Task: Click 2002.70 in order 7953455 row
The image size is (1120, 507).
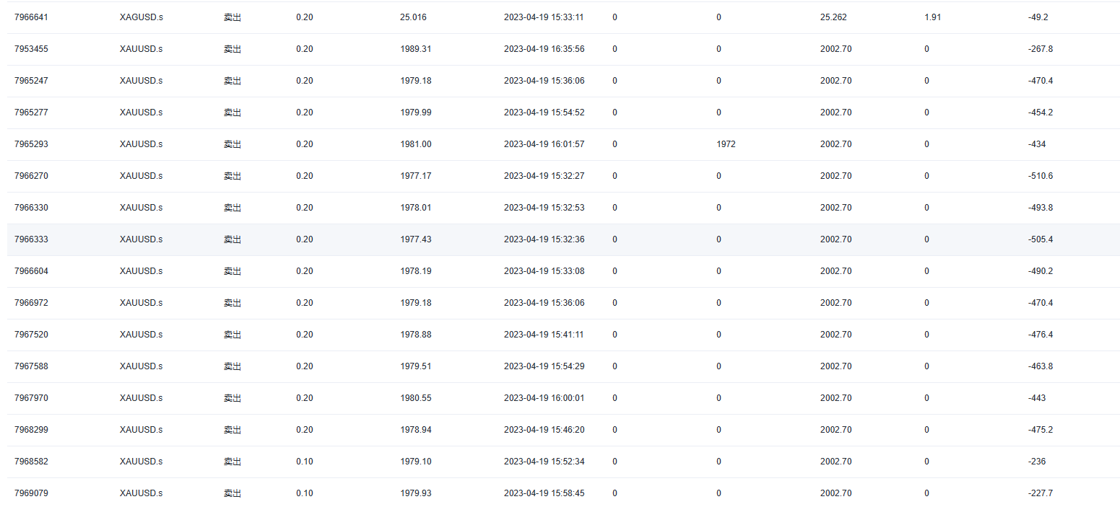Action: coord(836,49)
